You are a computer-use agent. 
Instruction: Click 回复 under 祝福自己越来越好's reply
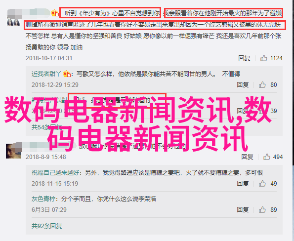click(x=243, y=184)
